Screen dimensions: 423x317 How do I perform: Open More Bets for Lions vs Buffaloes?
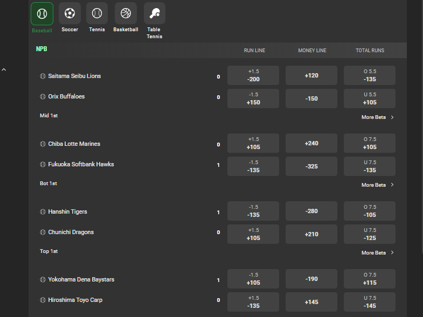coord(378,117)
